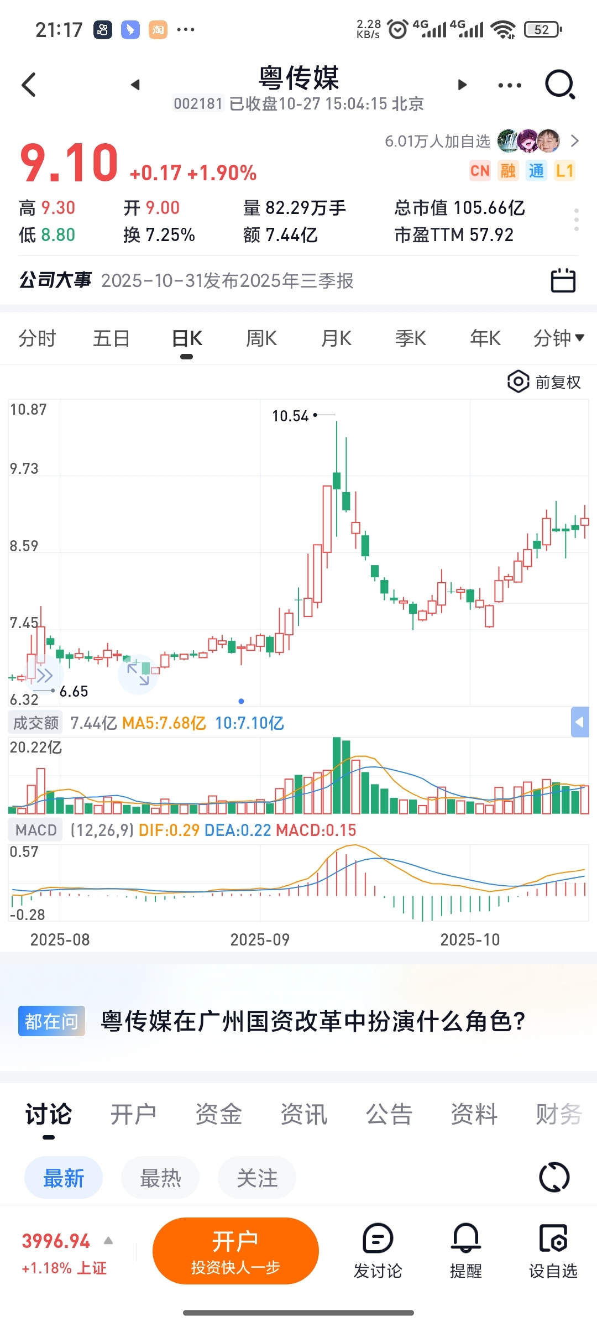Open the 资金 section tab
Viewport: 597px width, 1327px height.
[x=218, y=1114]
